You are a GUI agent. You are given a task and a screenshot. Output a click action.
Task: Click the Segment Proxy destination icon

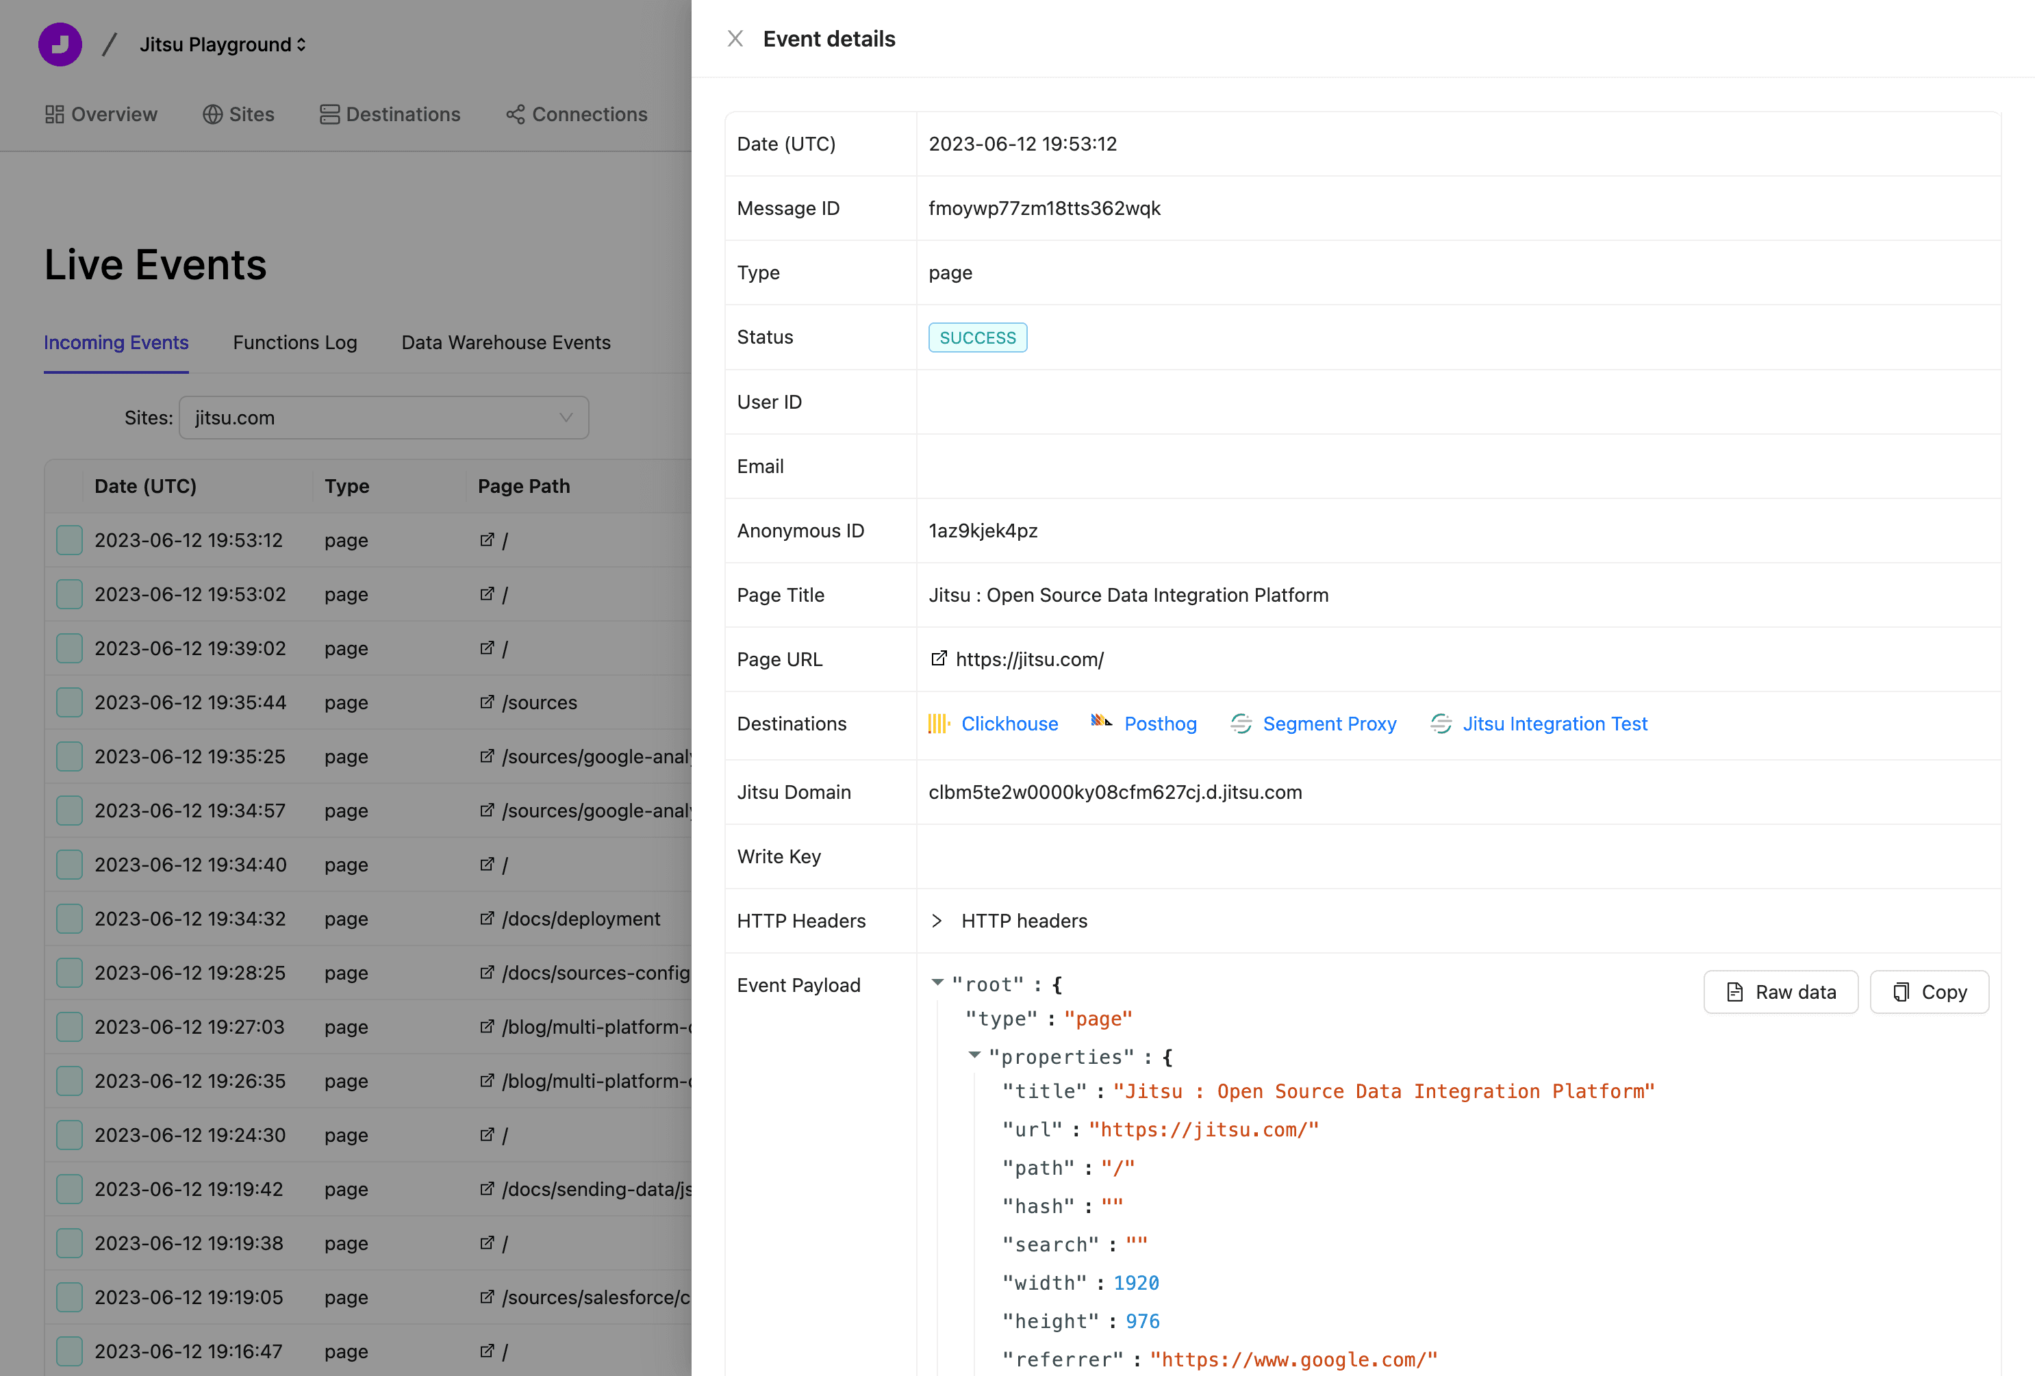1241,724
